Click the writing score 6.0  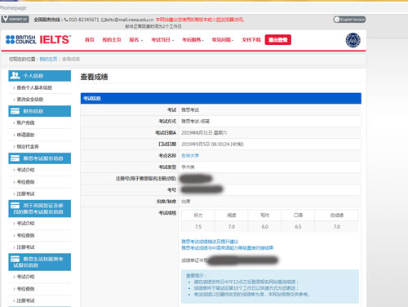tap(264, 227)
